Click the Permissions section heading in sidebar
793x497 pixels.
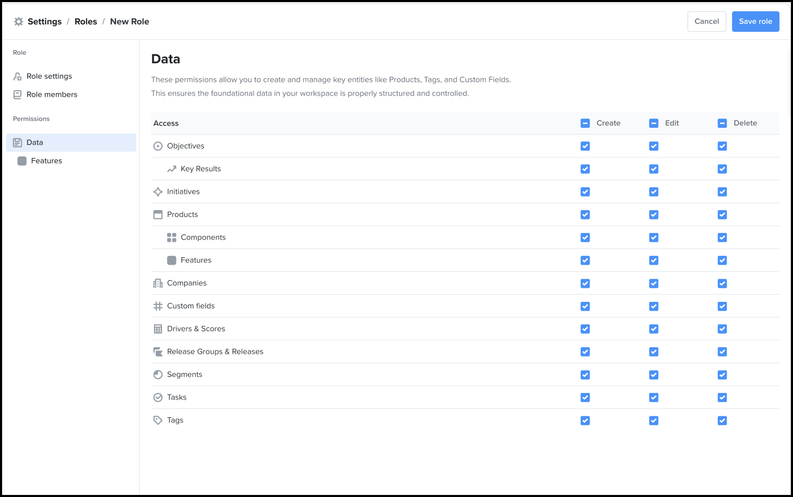click(31, 119)
